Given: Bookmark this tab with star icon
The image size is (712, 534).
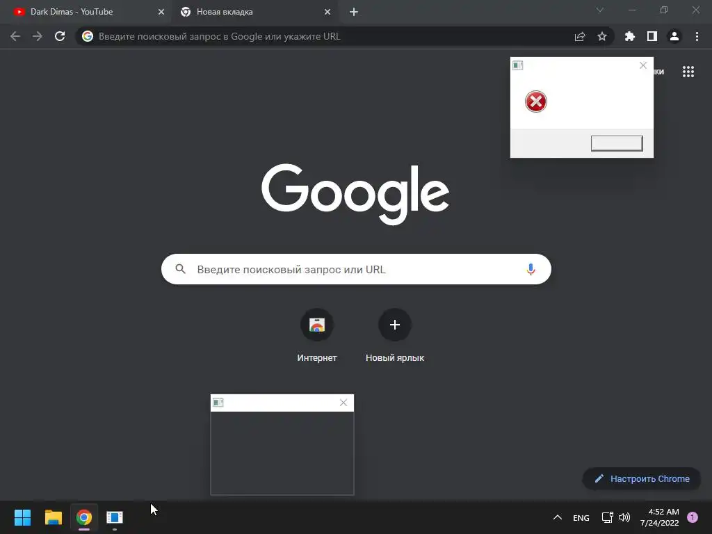Looking at the screenshot, I should coord(602,36).
